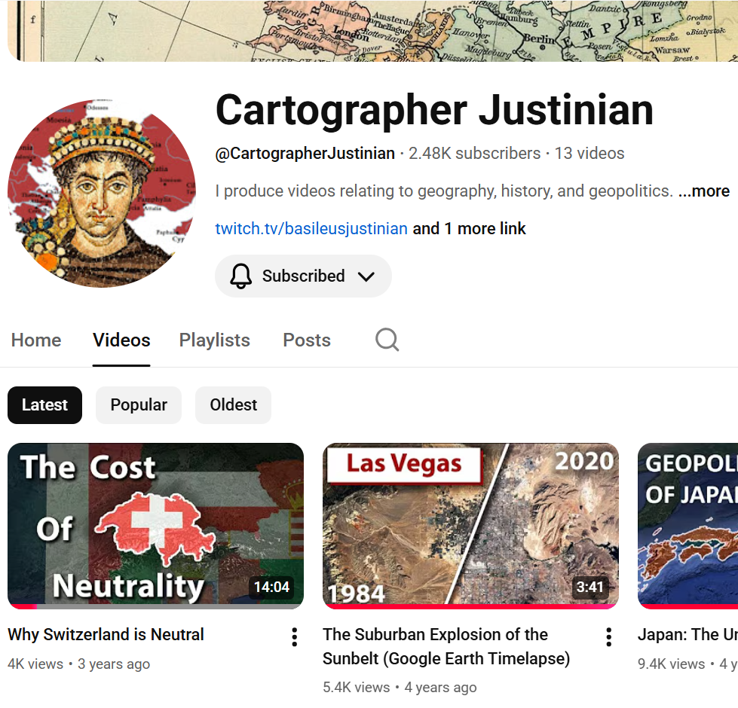The width and height of the screenshot is (738, 708).
Task: Expand the channel description with ...more
Action: [x=704, y=191]
